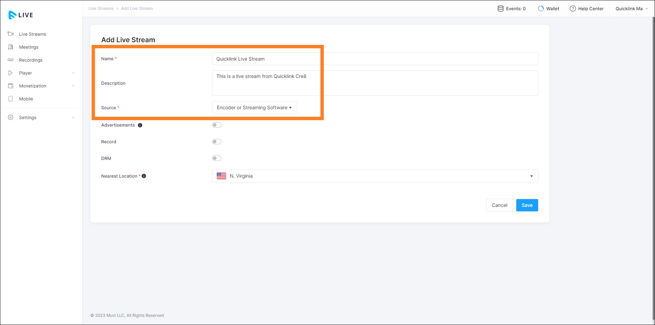This screenshot has height=325, width=655.
Task: Click the Muvi Live logo
Action: tap(20, 15)
